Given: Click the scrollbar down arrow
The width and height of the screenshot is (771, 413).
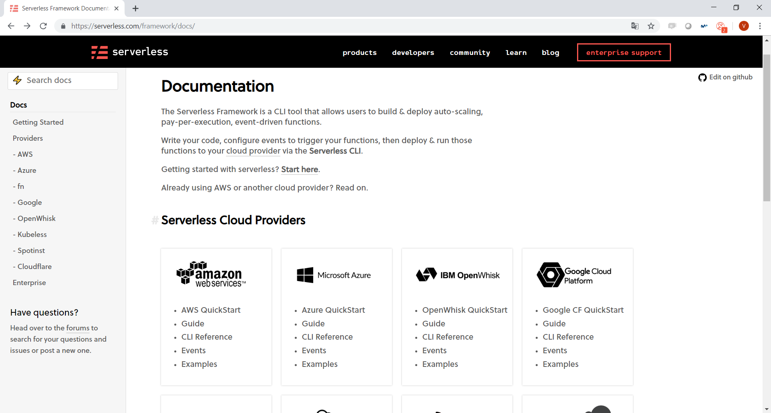Looking at the screenshot, I should (x=767, y=409).
